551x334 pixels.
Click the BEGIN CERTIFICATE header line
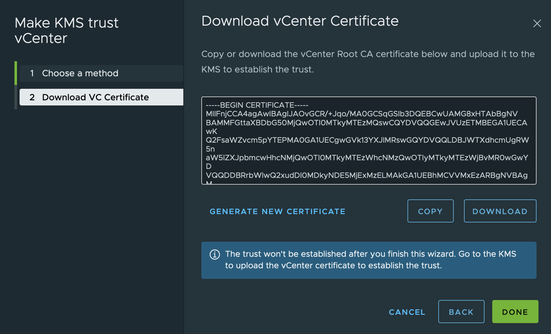(x=257, y=105)
